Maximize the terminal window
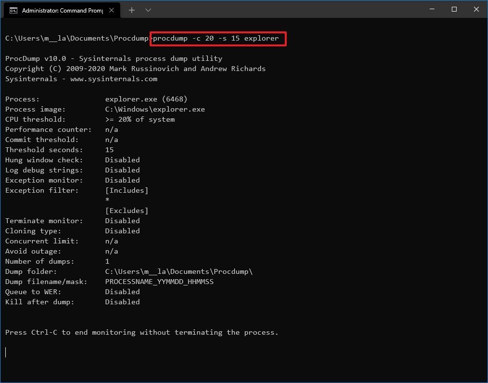 [454, 9]
